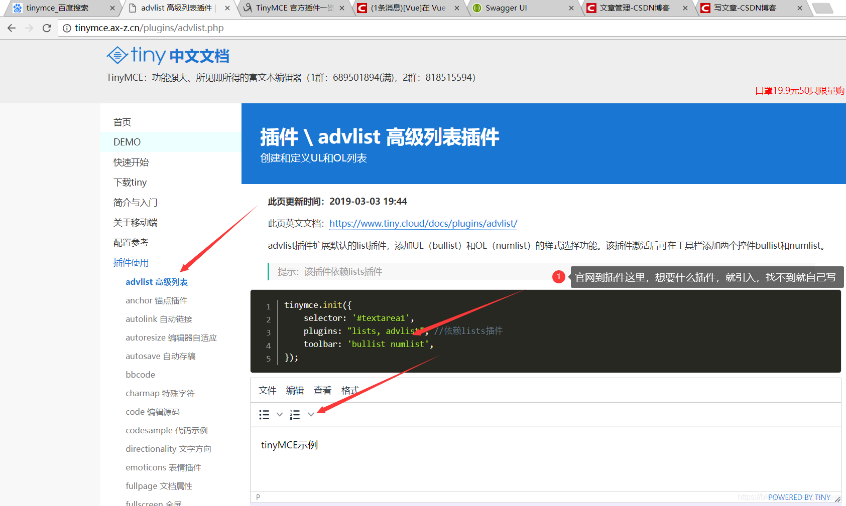Viewport: 846px width, 506px height.
Task: Click the browser forward arrow
Action: pyautogui.click(x=29, y=28)
